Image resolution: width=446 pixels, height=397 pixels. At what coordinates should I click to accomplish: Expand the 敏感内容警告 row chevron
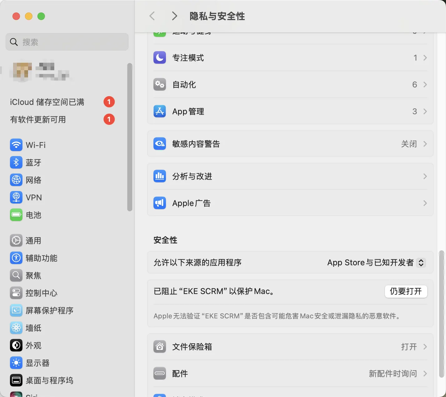[x=425, y=144]
